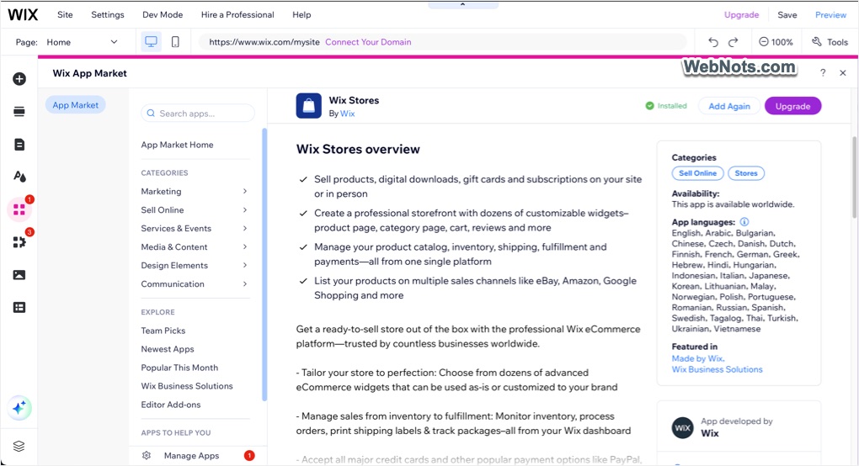The image size is (859, 466).
Task: Expand the Services & Events category
Action: point(195,229)
